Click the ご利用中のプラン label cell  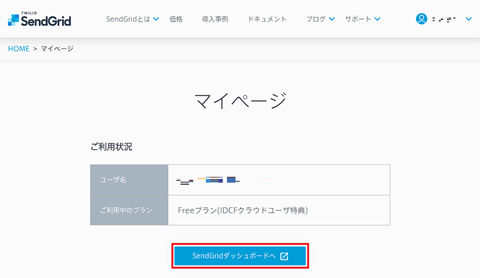[x=129, y=210]
